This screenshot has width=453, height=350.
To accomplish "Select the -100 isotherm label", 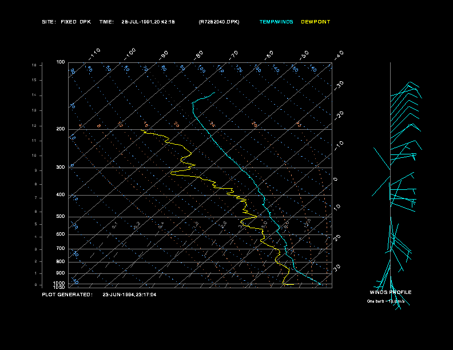I will click(130, 54).
